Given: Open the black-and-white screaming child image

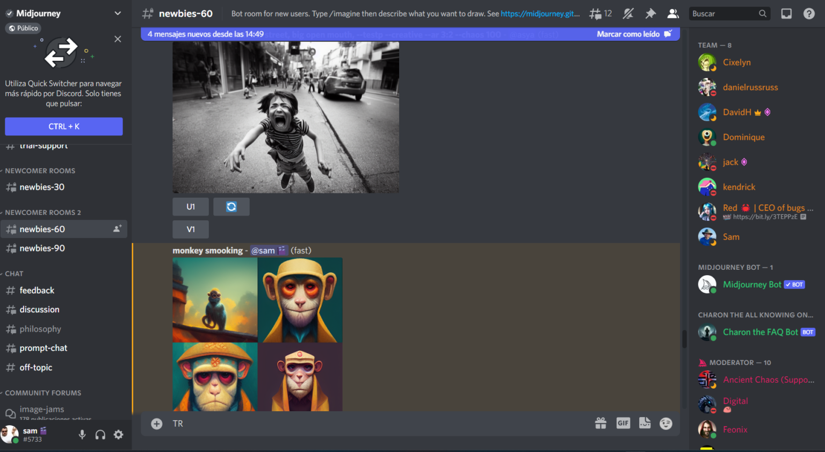Looking at the screenshot, I should 286,117.
